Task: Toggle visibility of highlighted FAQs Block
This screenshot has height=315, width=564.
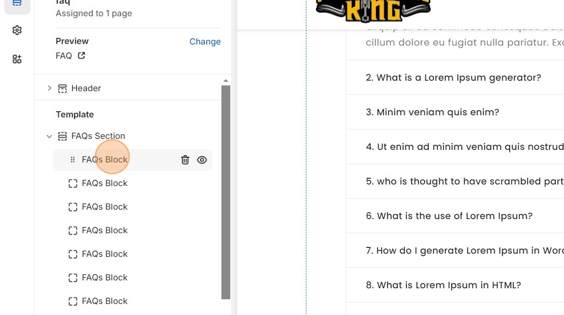Action: 202,160
